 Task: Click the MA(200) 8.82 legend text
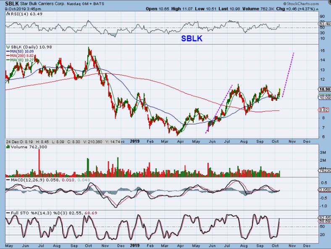click(x=22, y=56)
